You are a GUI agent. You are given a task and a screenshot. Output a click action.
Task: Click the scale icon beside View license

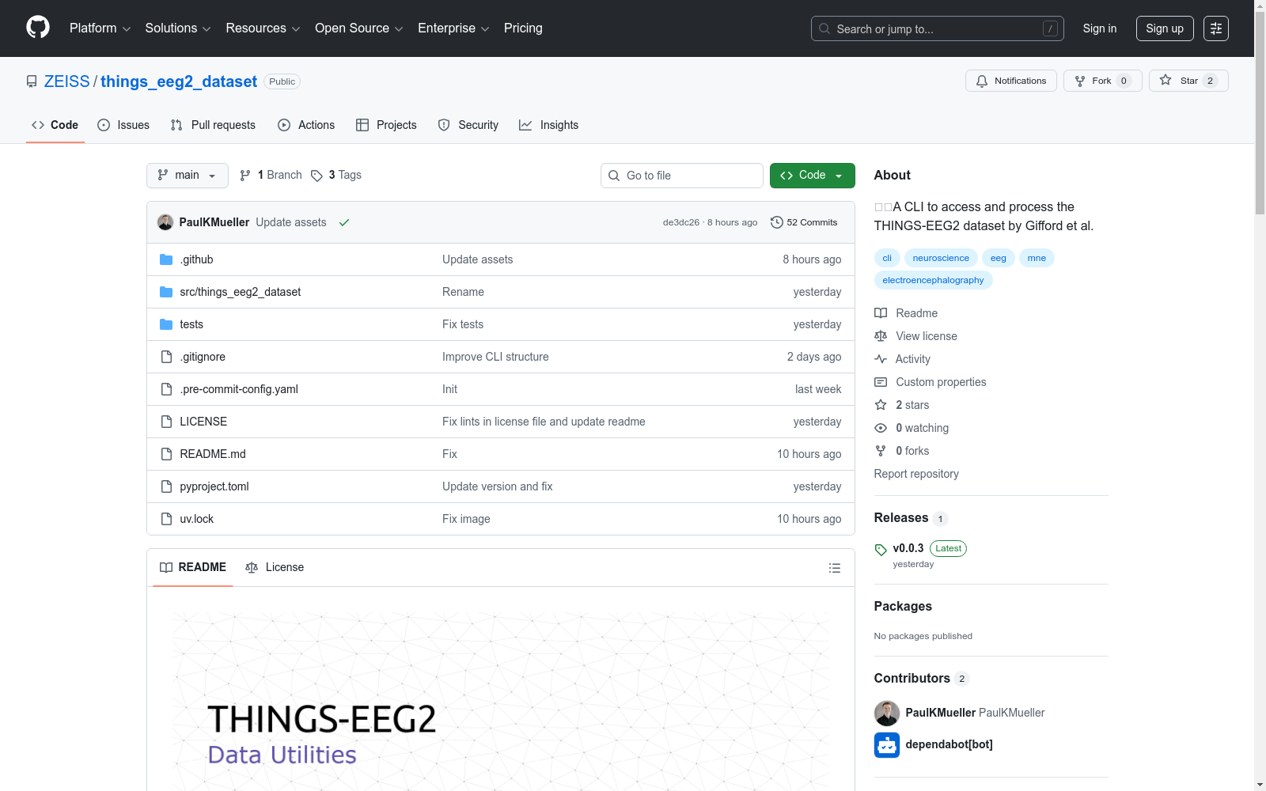[881, 336]
